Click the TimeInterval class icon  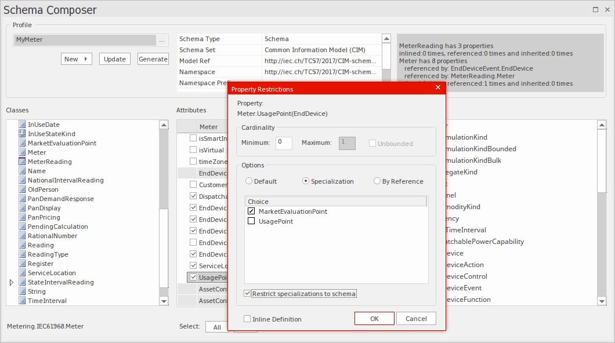pyautogui.click(x=21, y=300)
